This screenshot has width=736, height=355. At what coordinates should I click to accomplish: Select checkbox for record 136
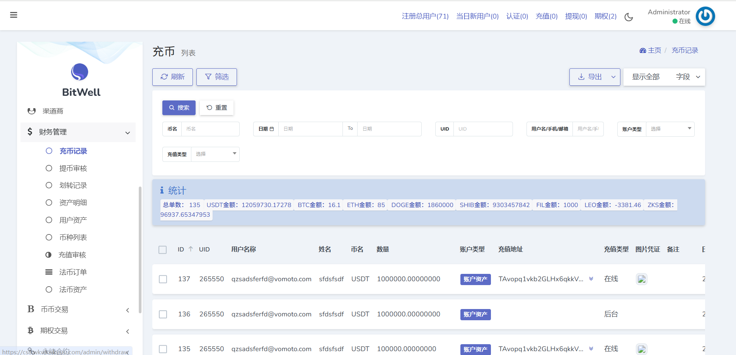pos(163,314)
